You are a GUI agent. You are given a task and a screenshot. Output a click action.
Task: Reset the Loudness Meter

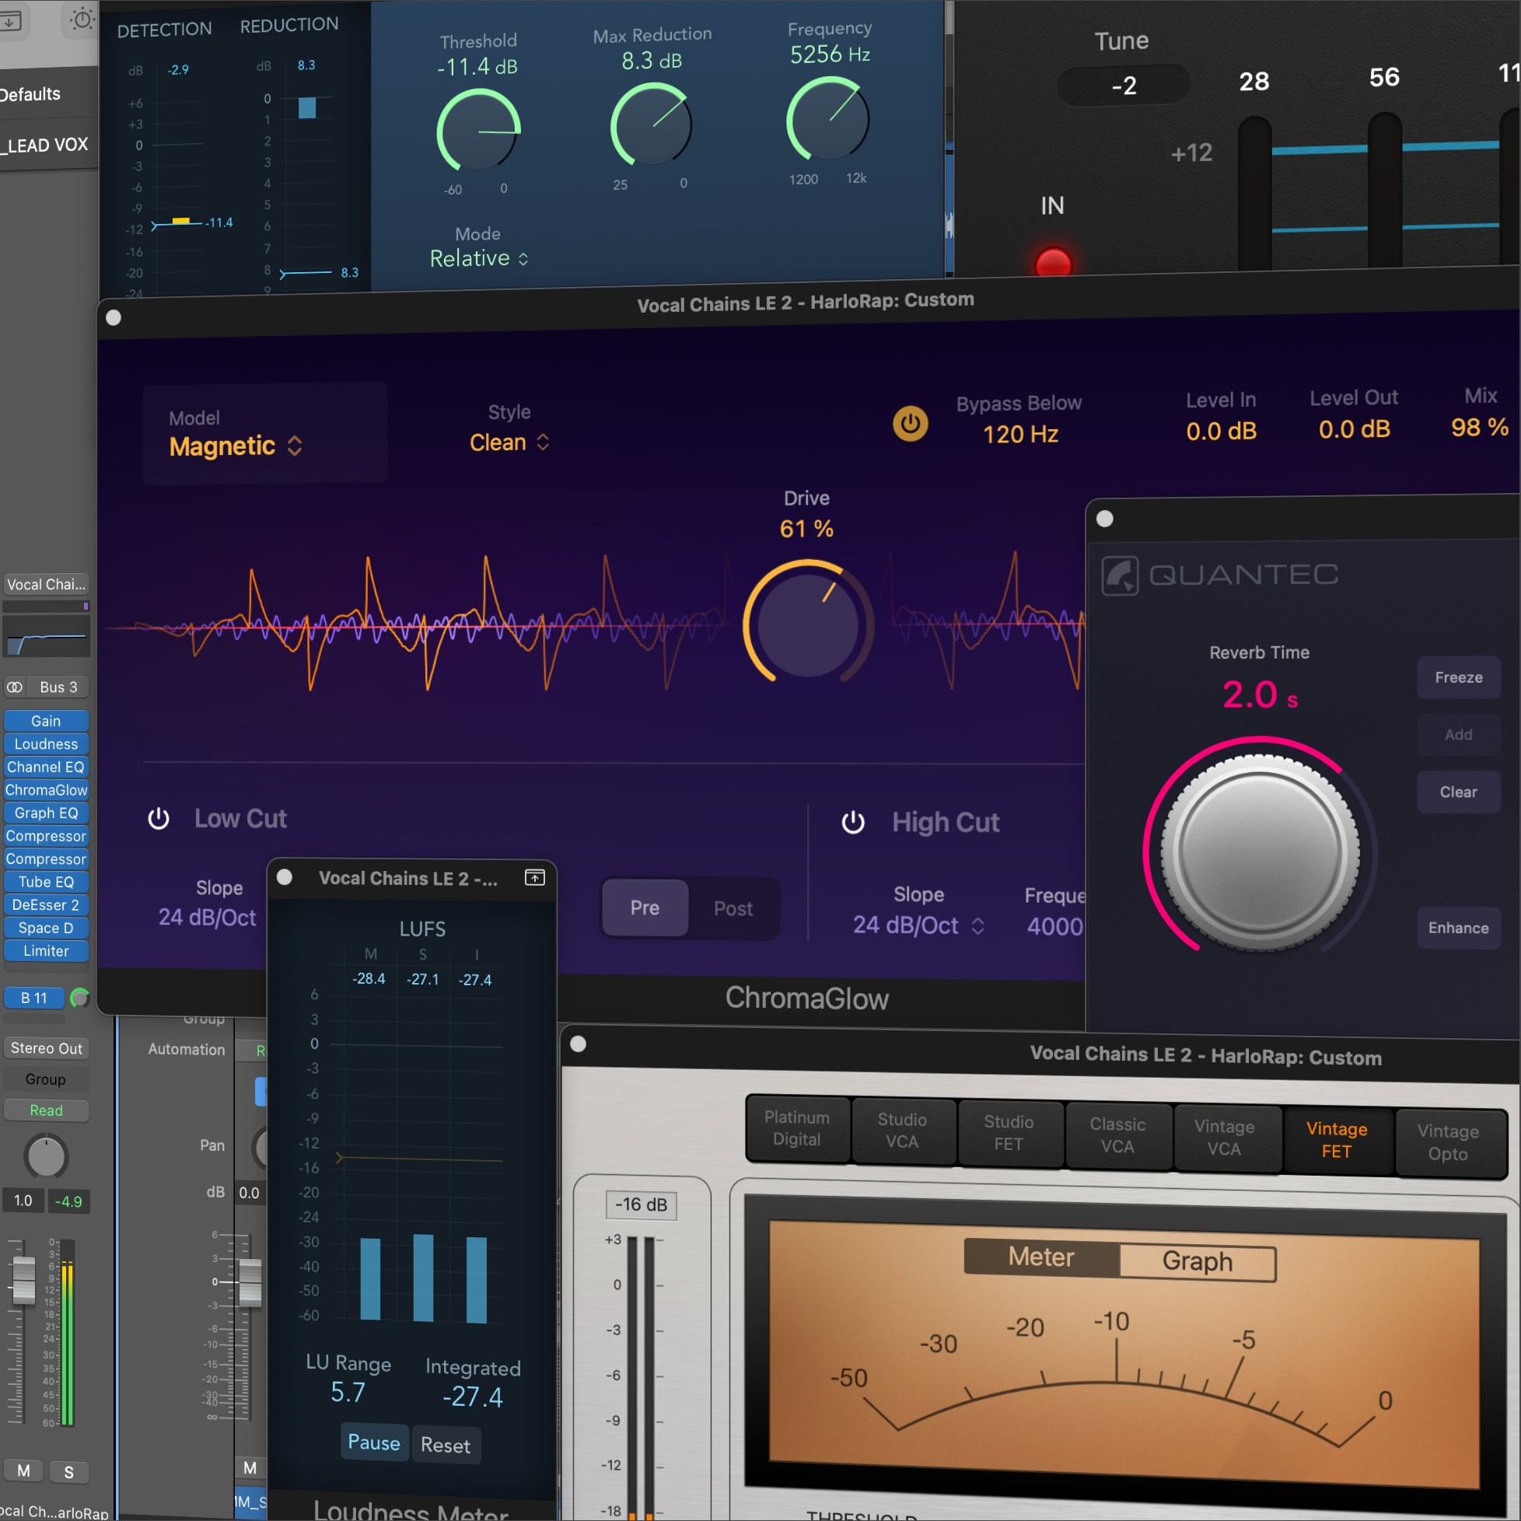pos(445,1445)
